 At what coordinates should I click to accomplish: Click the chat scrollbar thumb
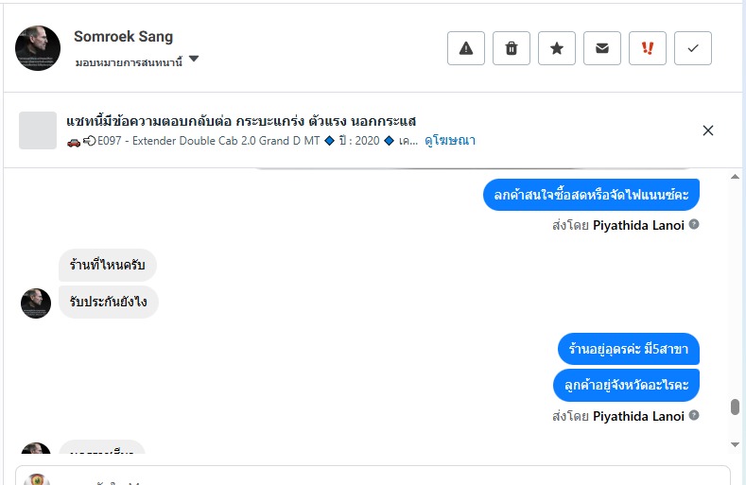point(735,407)
